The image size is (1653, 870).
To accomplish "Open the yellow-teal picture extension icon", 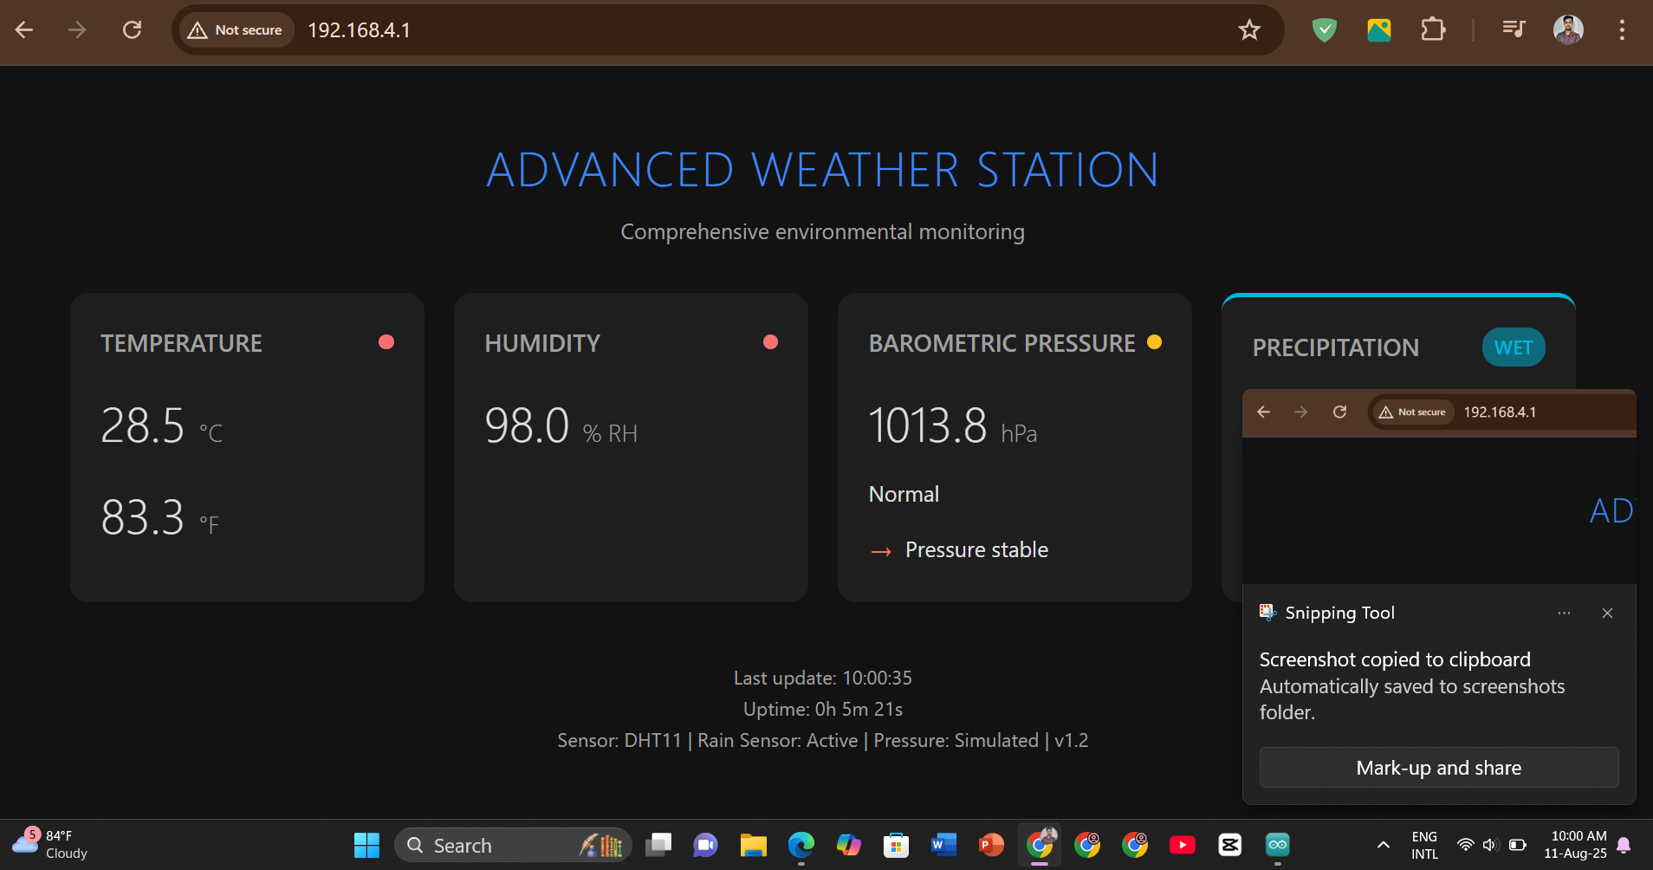I will click(x=1379, y=30).
